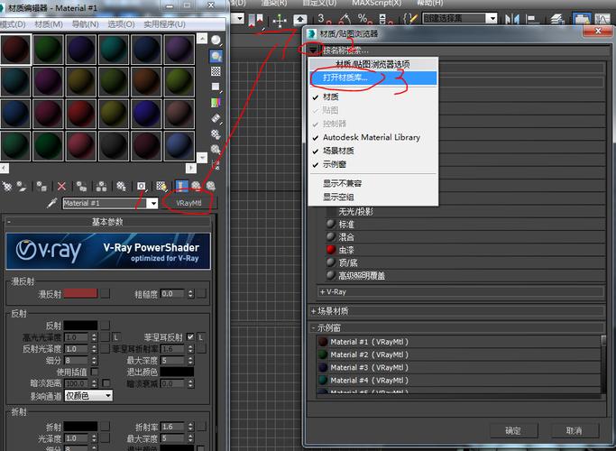616x451 pixels.
Task: Expand the + V-Ray group
Action: click(x=461, y=292)
